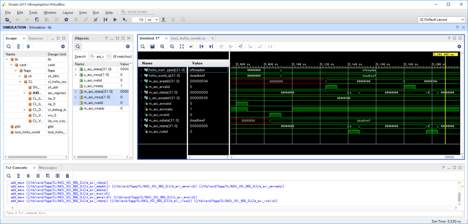
Task: Collapse the CL scope node
Action: click(21, 81)
